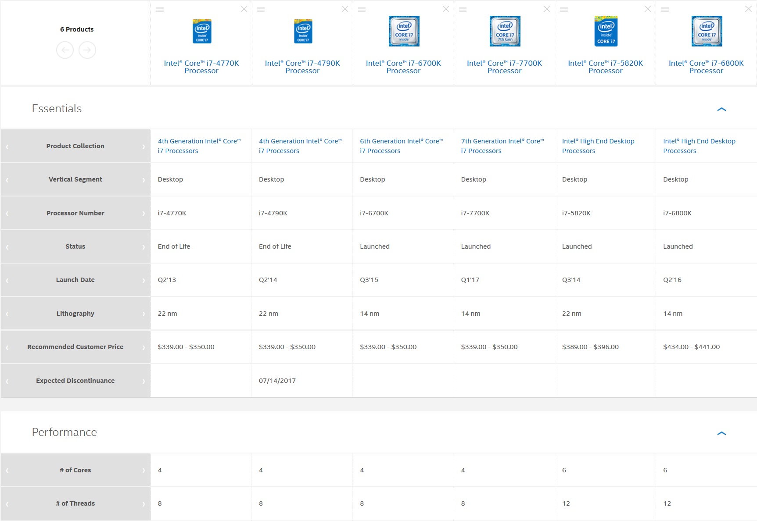Screen dimensions: 757x521
Task: Click left chevron on Product Collection row
Action: [x=7, y=146]
